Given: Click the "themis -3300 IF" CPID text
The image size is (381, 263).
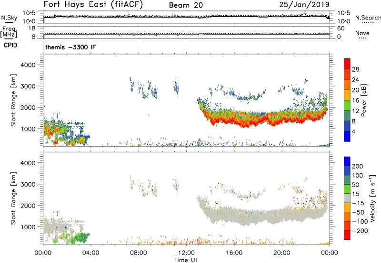Looking at the screenshot, I should [70, 47].
